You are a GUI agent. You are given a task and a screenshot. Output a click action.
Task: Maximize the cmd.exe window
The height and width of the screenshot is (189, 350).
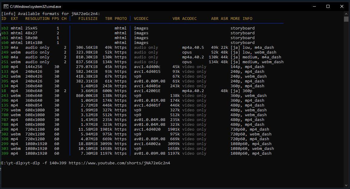tap(328, 6)
